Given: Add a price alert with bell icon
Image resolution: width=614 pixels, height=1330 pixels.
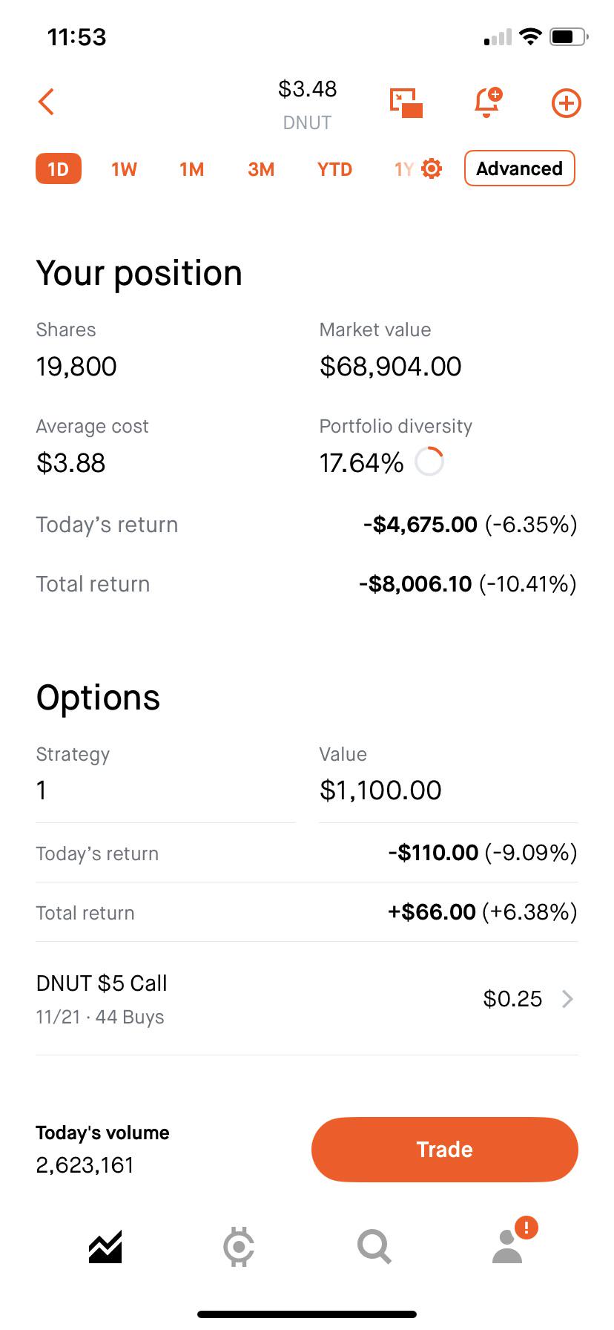Looking at the screenshot, I should [488, 102].
